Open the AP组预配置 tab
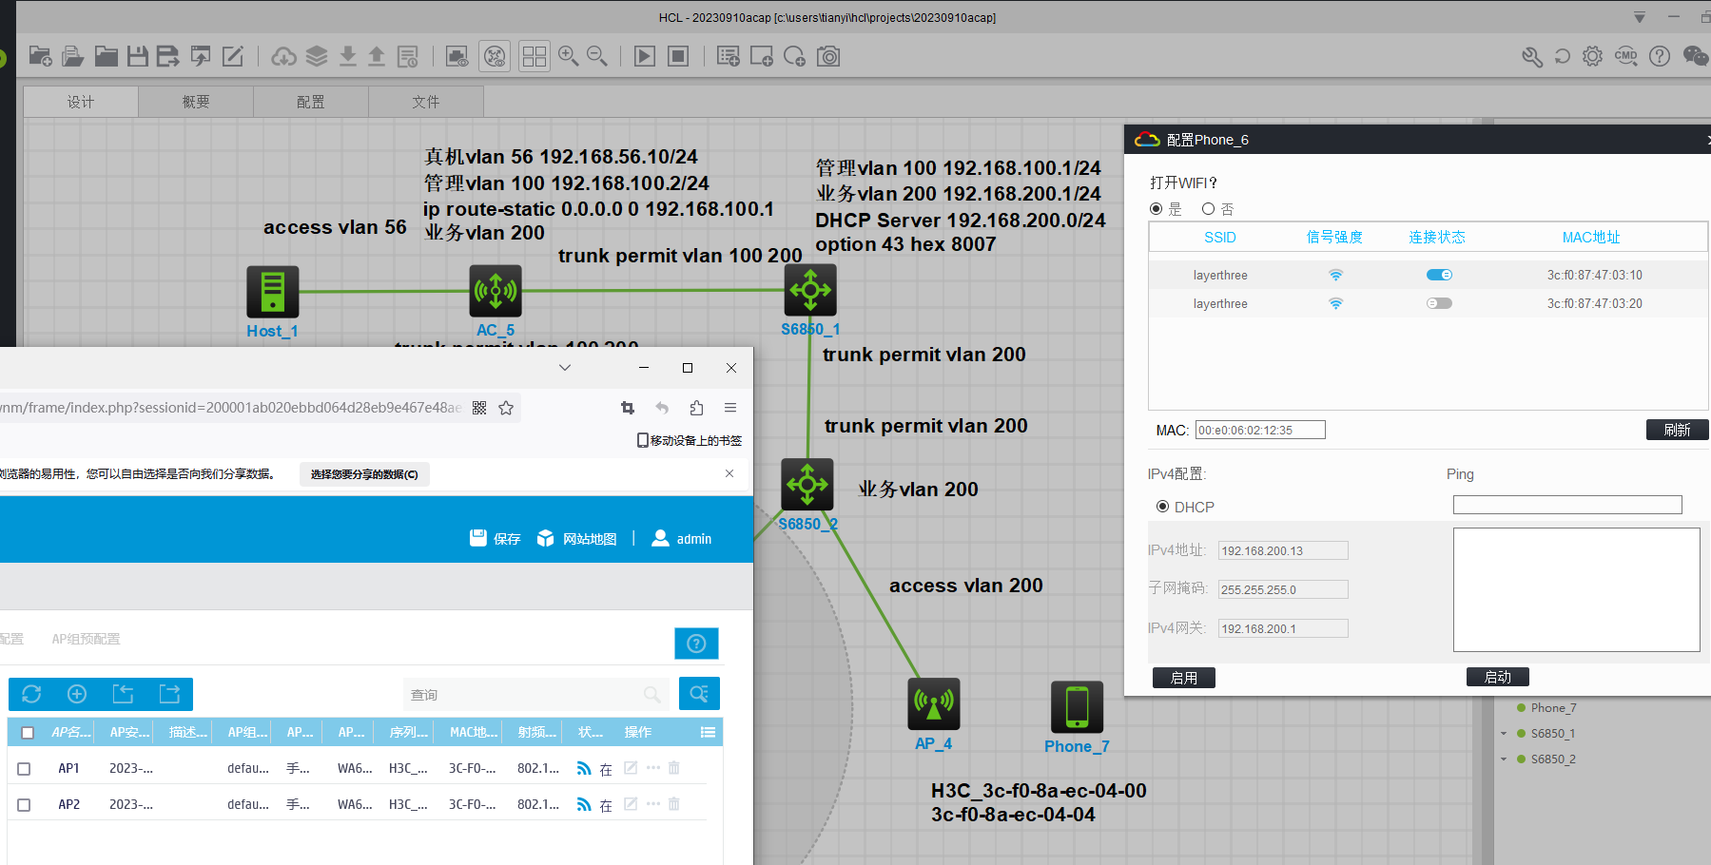This screenshot has width=1711, height=865. point(86,639)
